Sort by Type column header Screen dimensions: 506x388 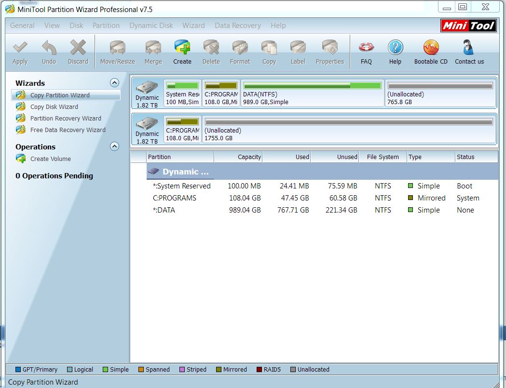[431, 157]
